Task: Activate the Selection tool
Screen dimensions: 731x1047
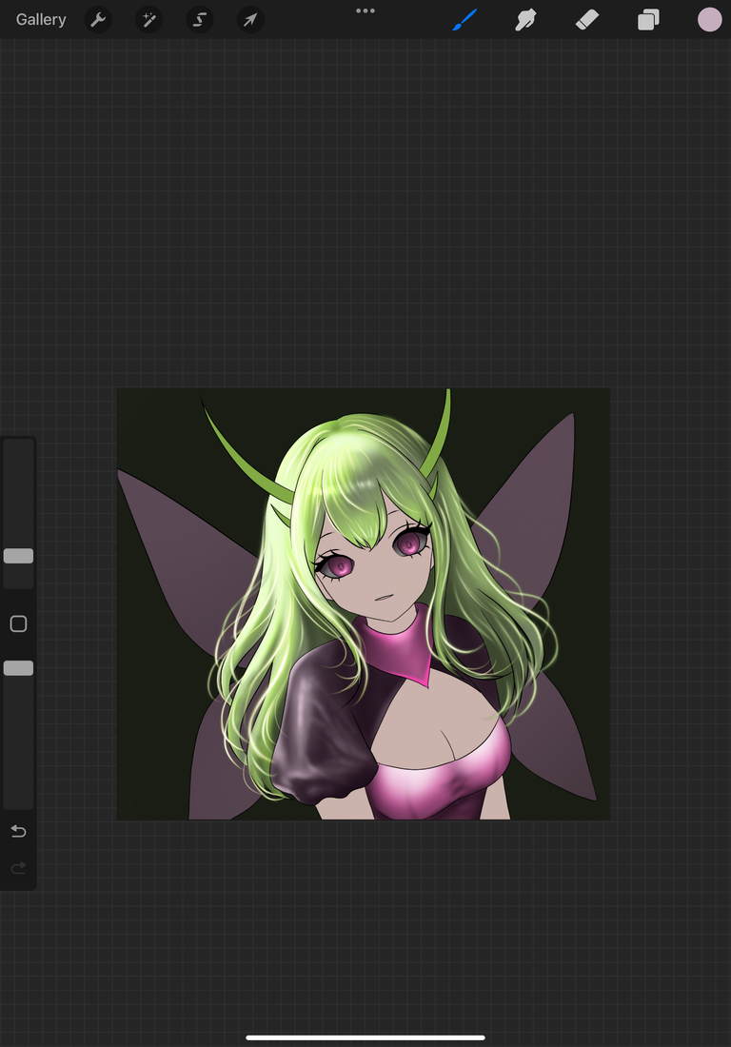Action: pyautogui.click(x=200, y=19)
